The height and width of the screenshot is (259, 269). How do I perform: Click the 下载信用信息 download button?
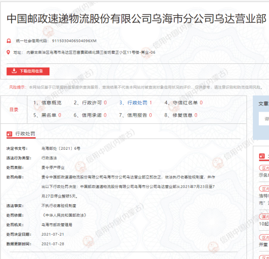click(28, 71)
